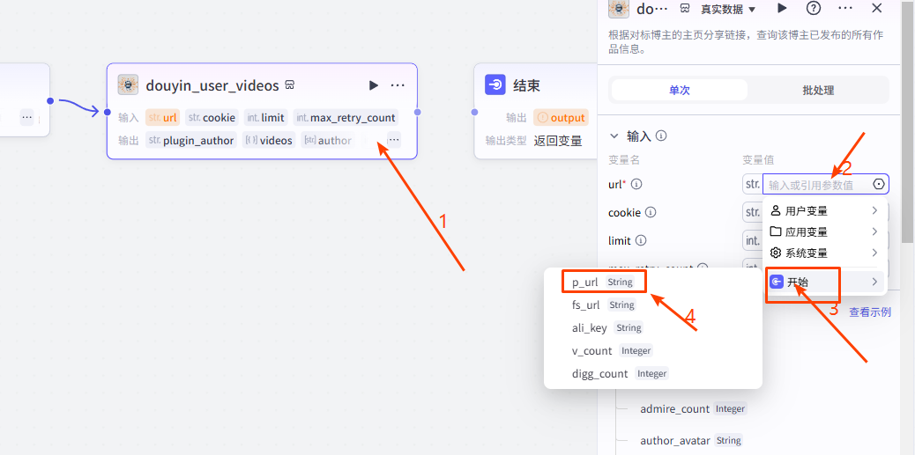This screenshot has width=915, height=455.
Task: Expand 应用变量 submenu
Action: point(825,231)
